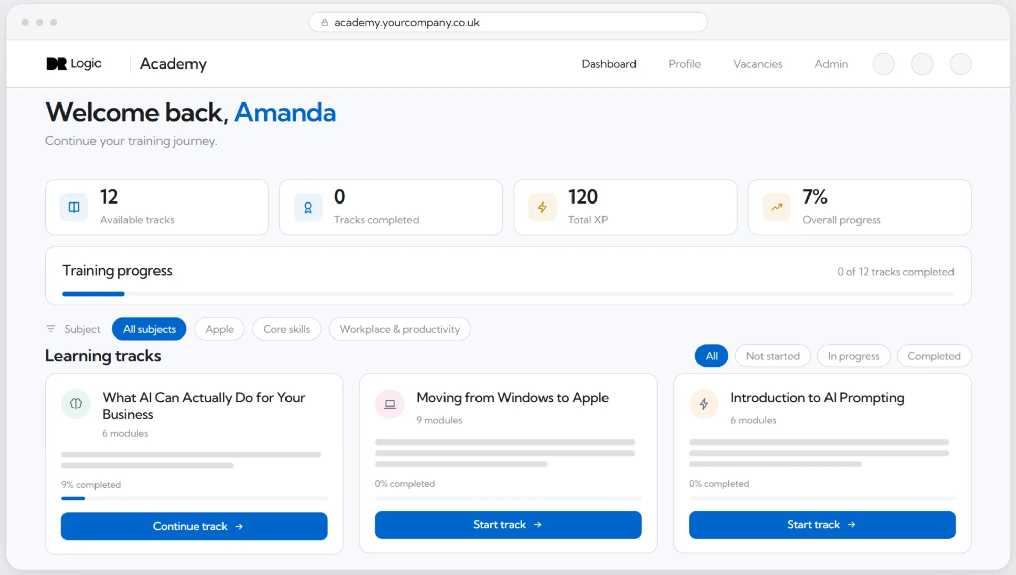Click the award ribbon icon for Tracks completed

[308, 207]
